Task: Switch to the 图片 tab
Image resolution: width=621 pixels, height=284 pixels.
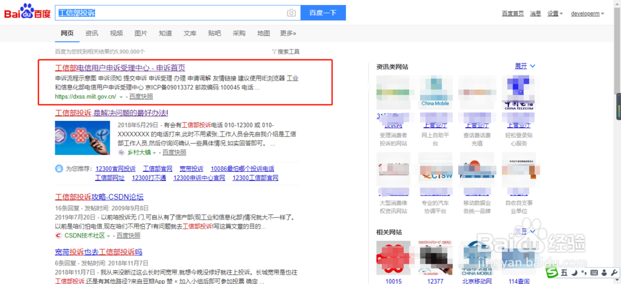Action: coord(140,33)
